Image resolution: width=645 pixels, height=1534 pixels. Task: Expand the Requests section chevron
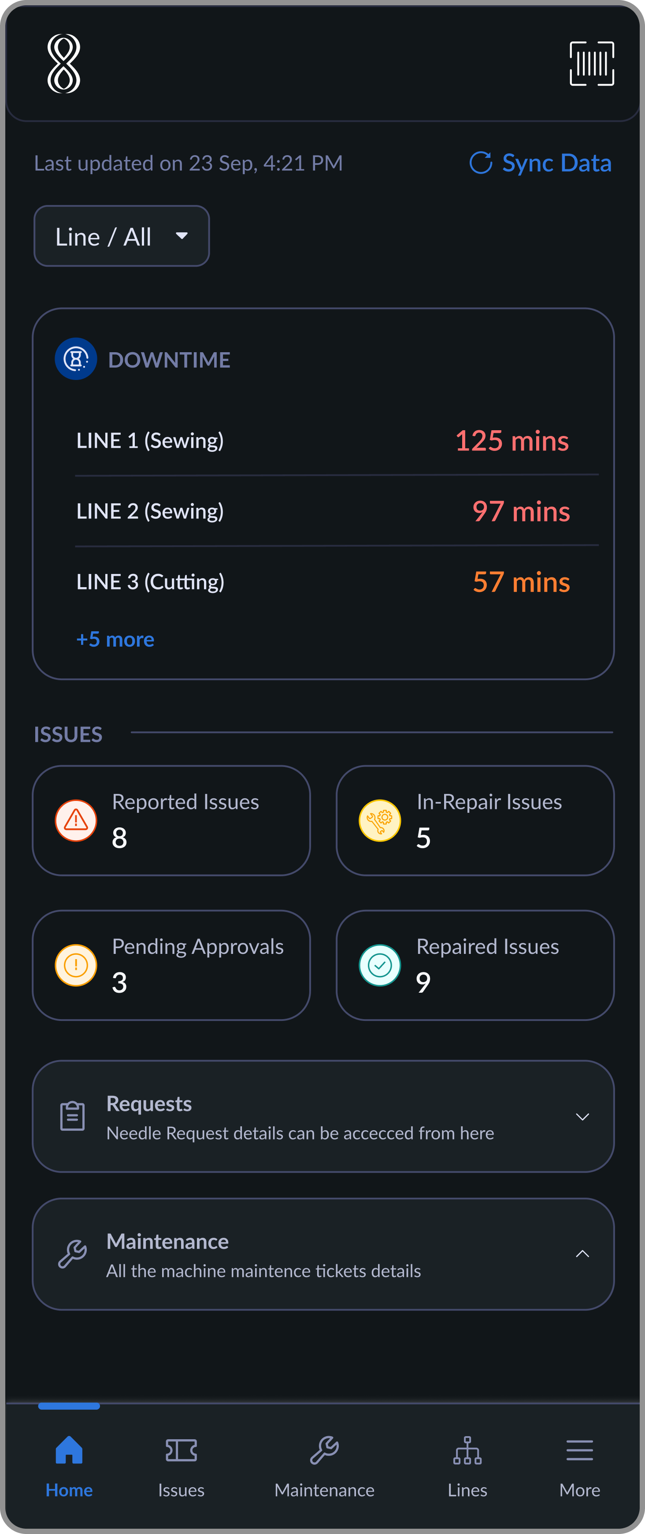(582, 1117)
